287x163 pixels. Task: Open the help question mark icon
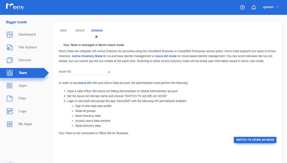click(242, 7)
